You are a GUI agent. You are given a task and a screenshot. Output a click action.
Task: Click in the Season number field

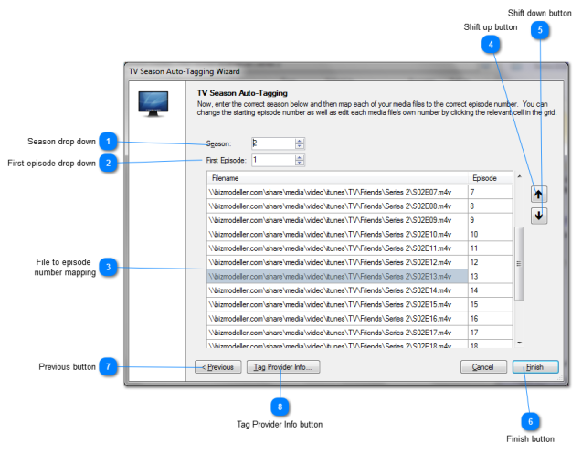[271, 143]
